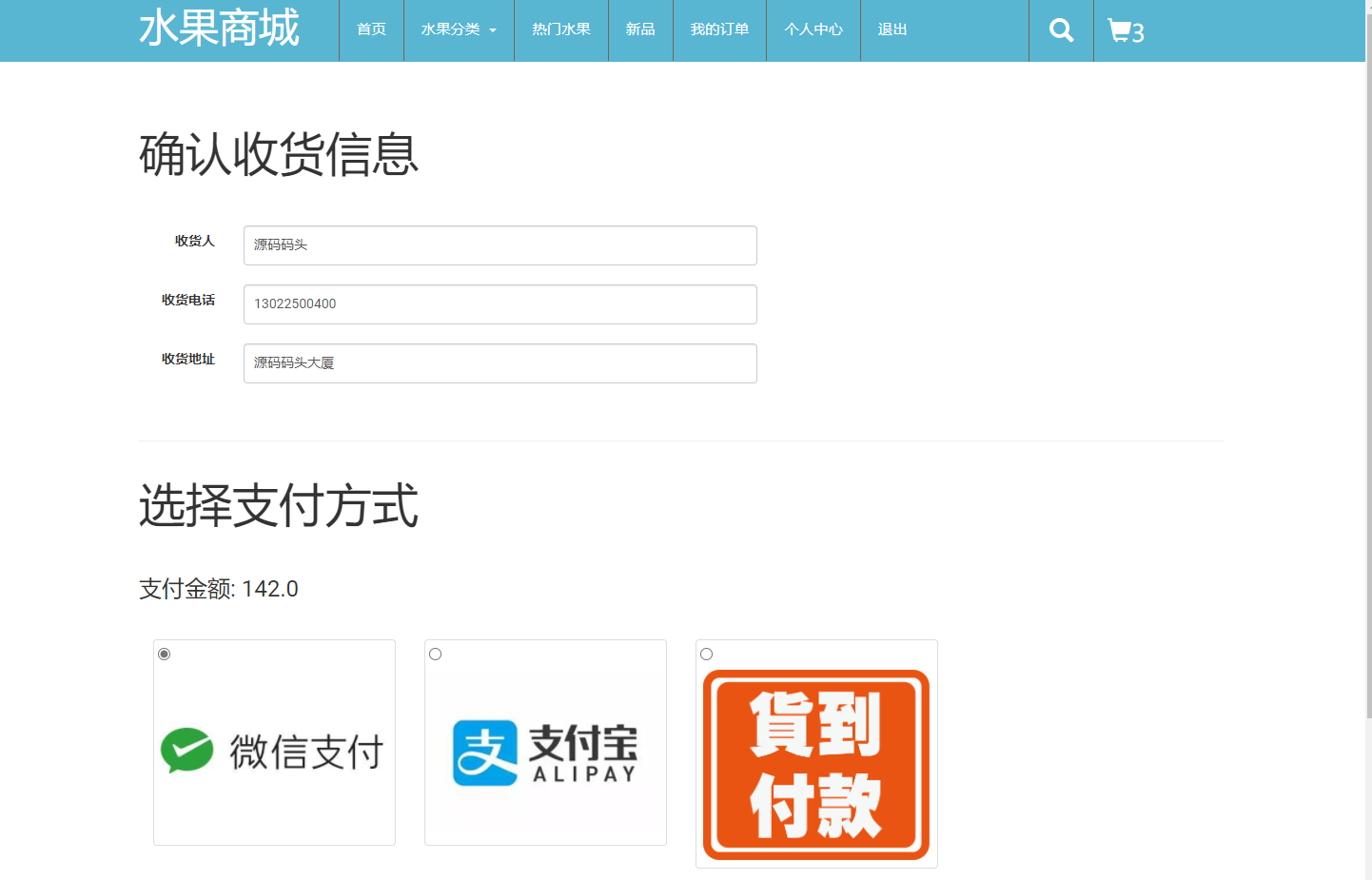Click the green WeChat speech-bubble icon
Image resolution: width=1372 pixels, height=880 pixels.
(186, 750)
